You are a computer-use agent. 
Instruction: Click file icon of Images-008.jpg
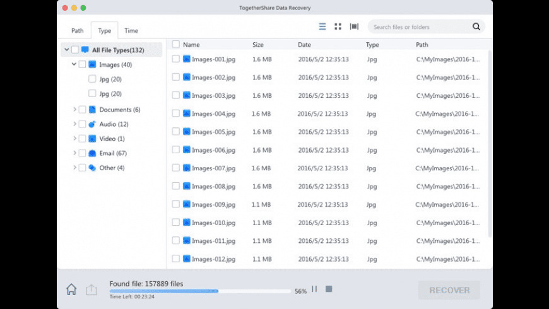click(x=187, y=186)
